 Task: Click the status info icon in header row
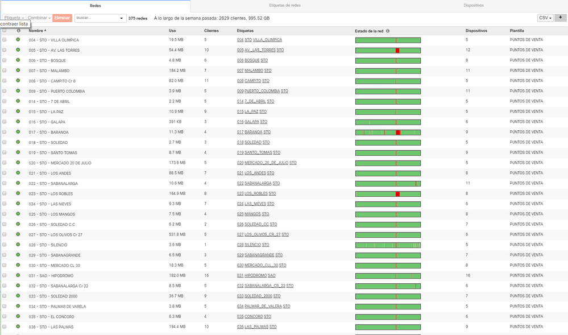(x=18, y=31)
